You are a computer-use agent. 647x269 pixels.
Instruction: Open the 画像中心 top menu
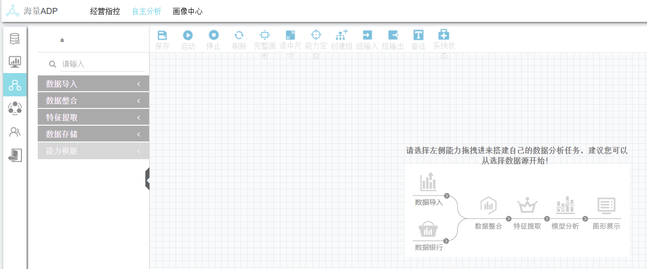coord(187,12)
